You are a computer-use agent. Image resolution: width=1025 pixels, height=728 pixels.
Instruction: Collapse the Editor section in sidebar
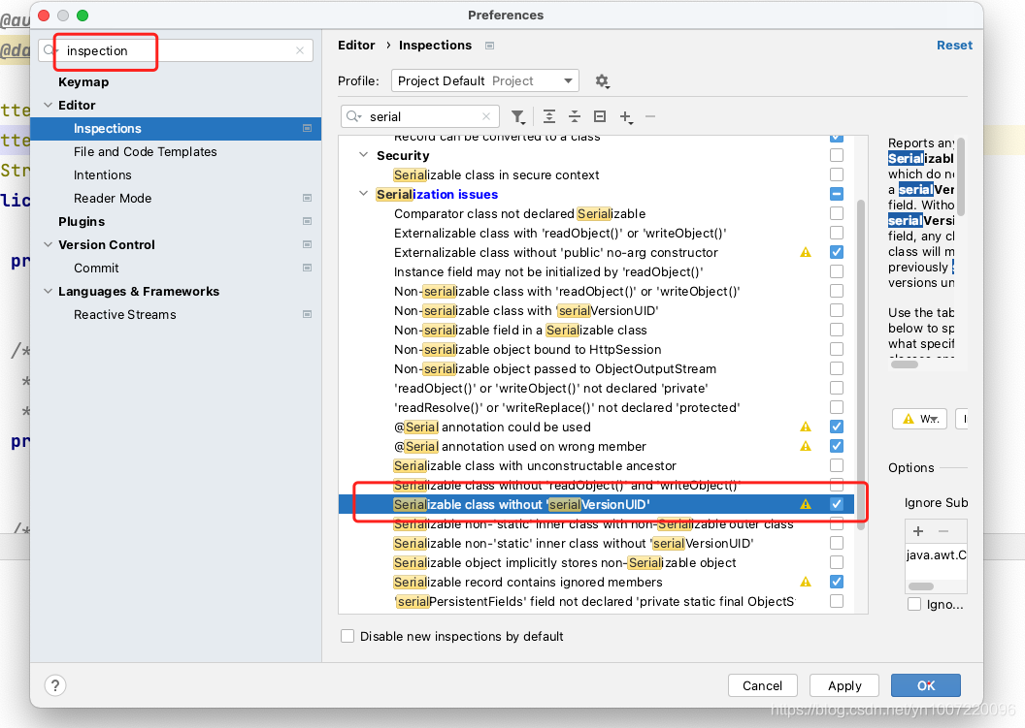click(48, 105)
